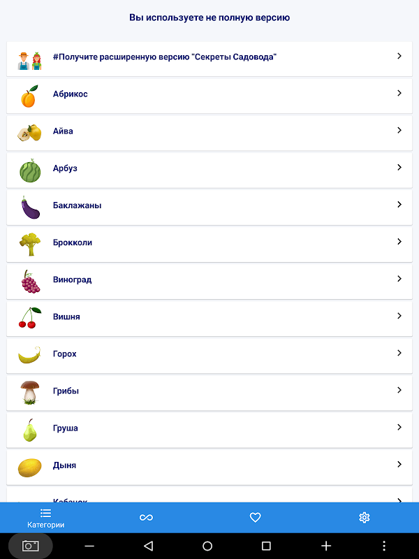Tap the grape cluster icon for Виноград
Viewport: 419px width, 559px height.
click(x=30, y=282)
